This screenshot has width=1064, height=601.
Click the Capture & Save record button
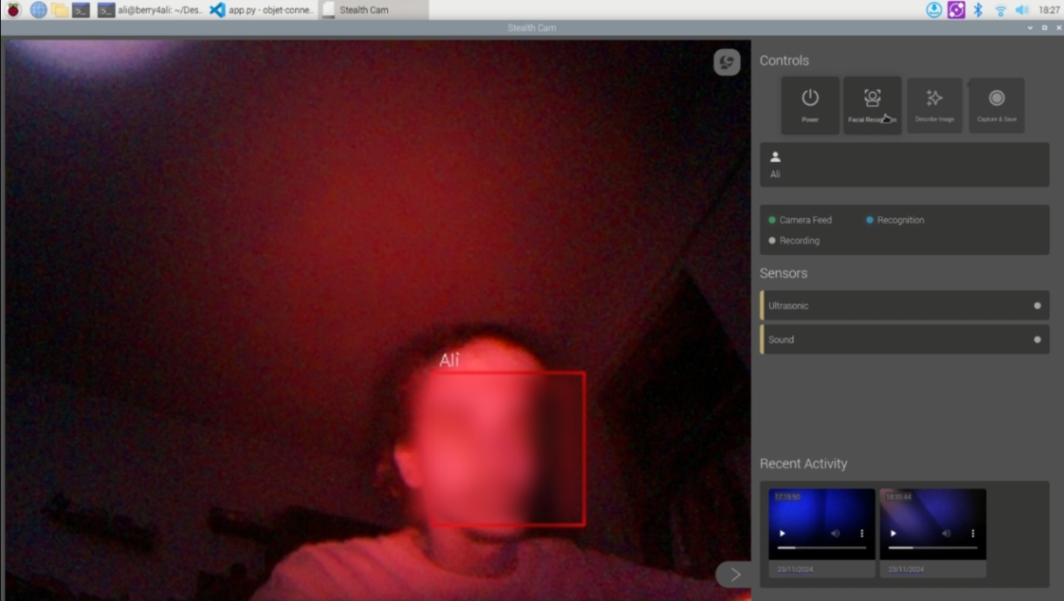tap(997, 106)
